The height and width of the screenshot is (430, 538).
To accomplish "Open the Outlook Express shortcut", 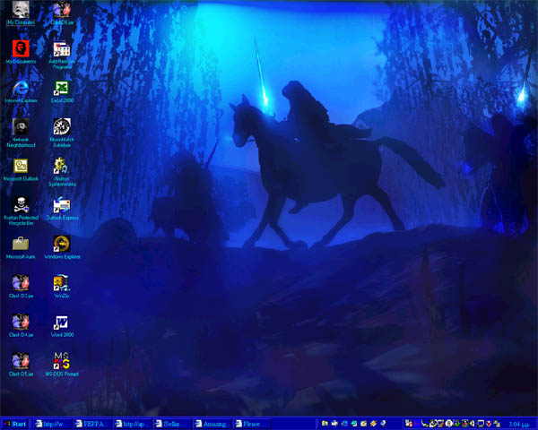I will pos(62,209).
